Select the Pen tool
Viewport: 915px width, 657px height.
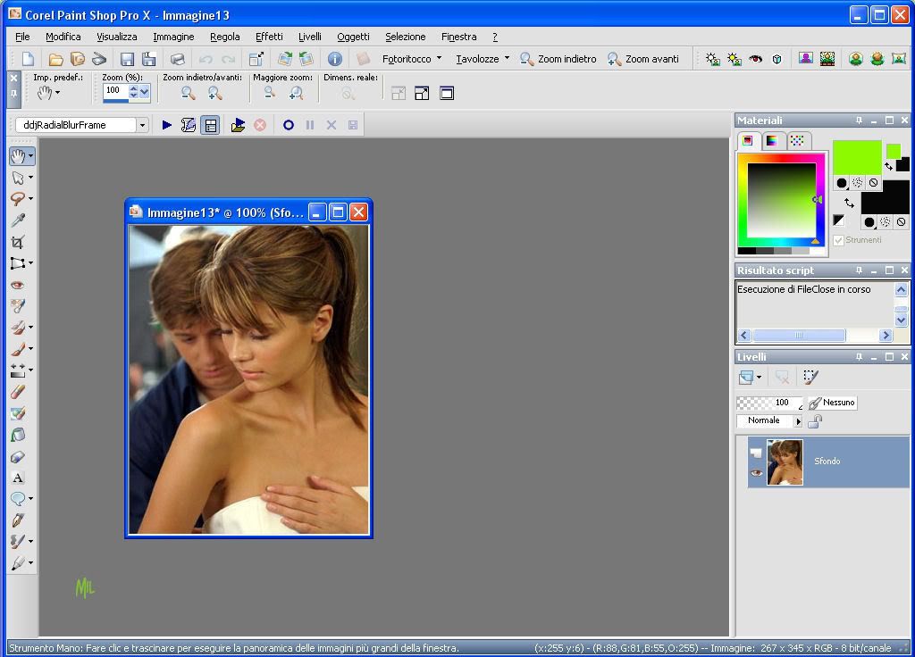click(18, 520)
